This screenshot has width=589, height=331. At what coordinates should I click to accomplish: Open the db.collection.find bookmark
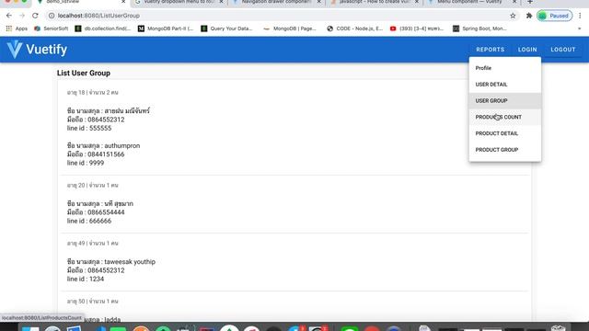(x=102, y=29)
